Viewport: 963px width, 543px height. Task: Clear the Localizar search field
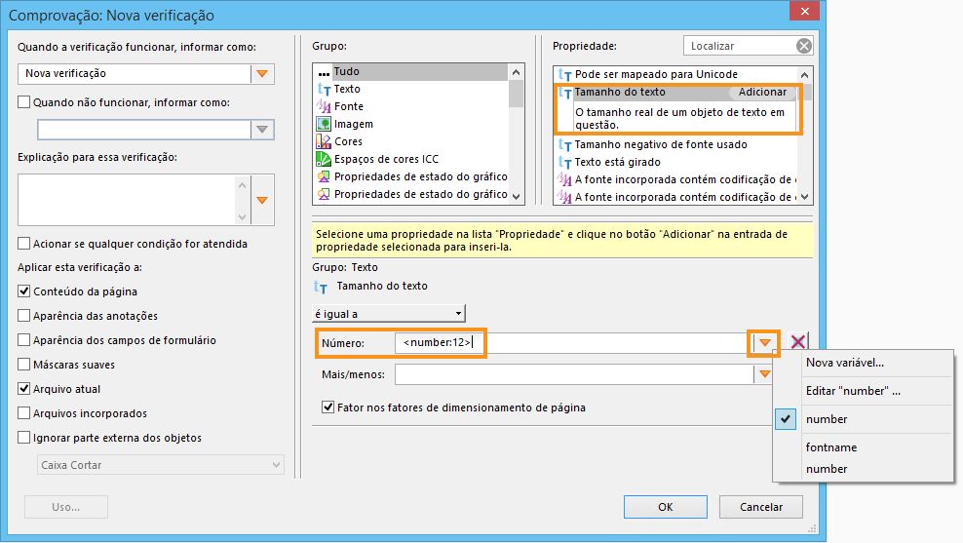(803, 46)
